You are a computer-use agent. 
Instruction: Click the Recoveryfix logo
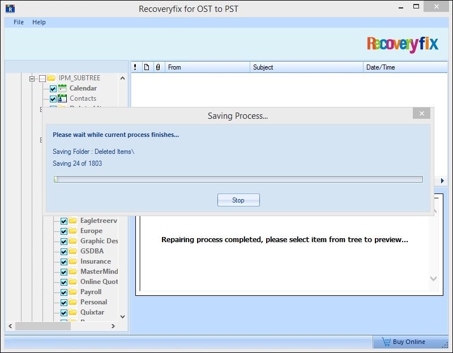403,44
